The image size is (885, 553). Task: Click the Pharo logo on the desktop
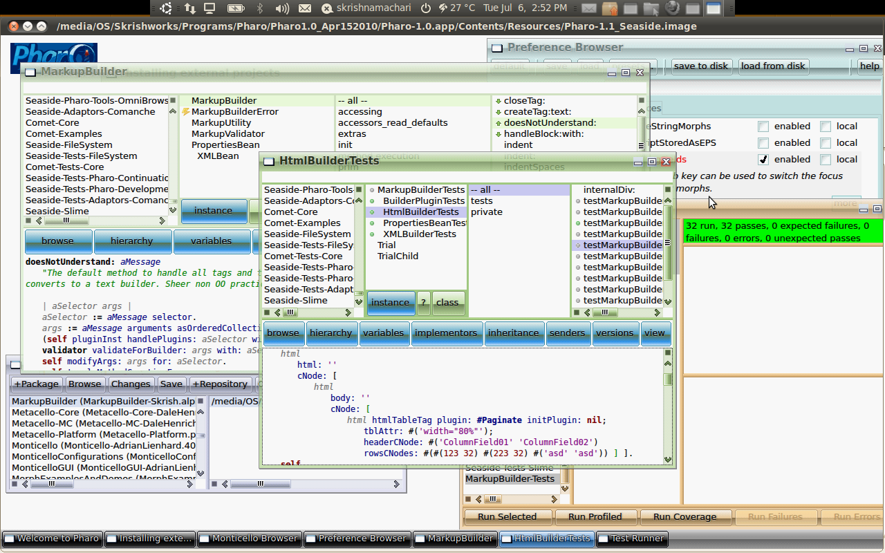[x=54, y=55]
